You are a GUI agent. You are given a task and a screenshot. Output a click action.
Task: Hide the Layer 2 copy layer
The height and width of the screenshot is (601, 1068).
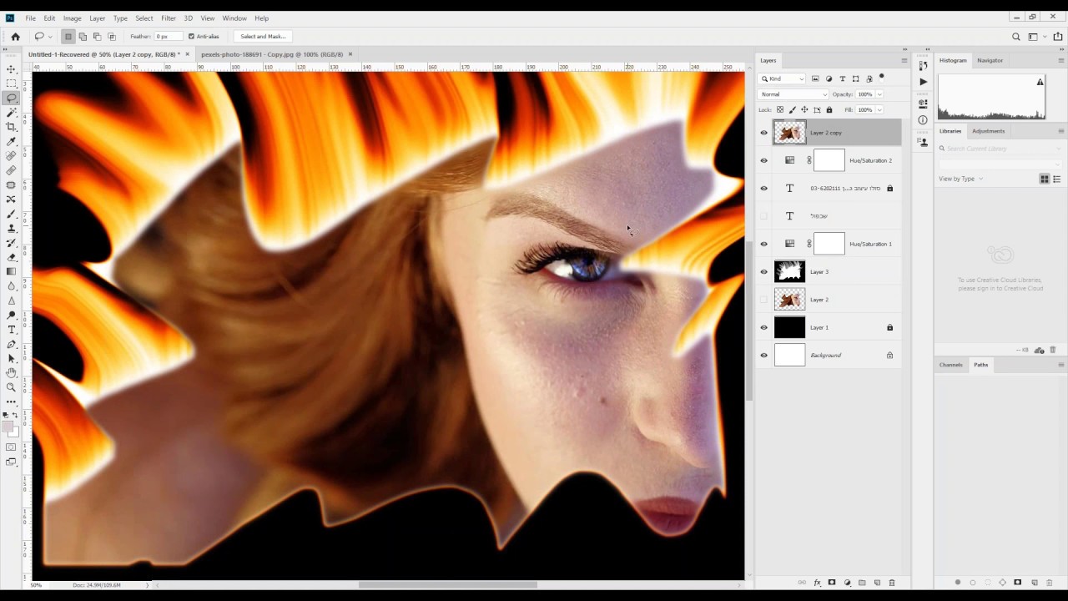pyautogui.click(x=763, y=133)
